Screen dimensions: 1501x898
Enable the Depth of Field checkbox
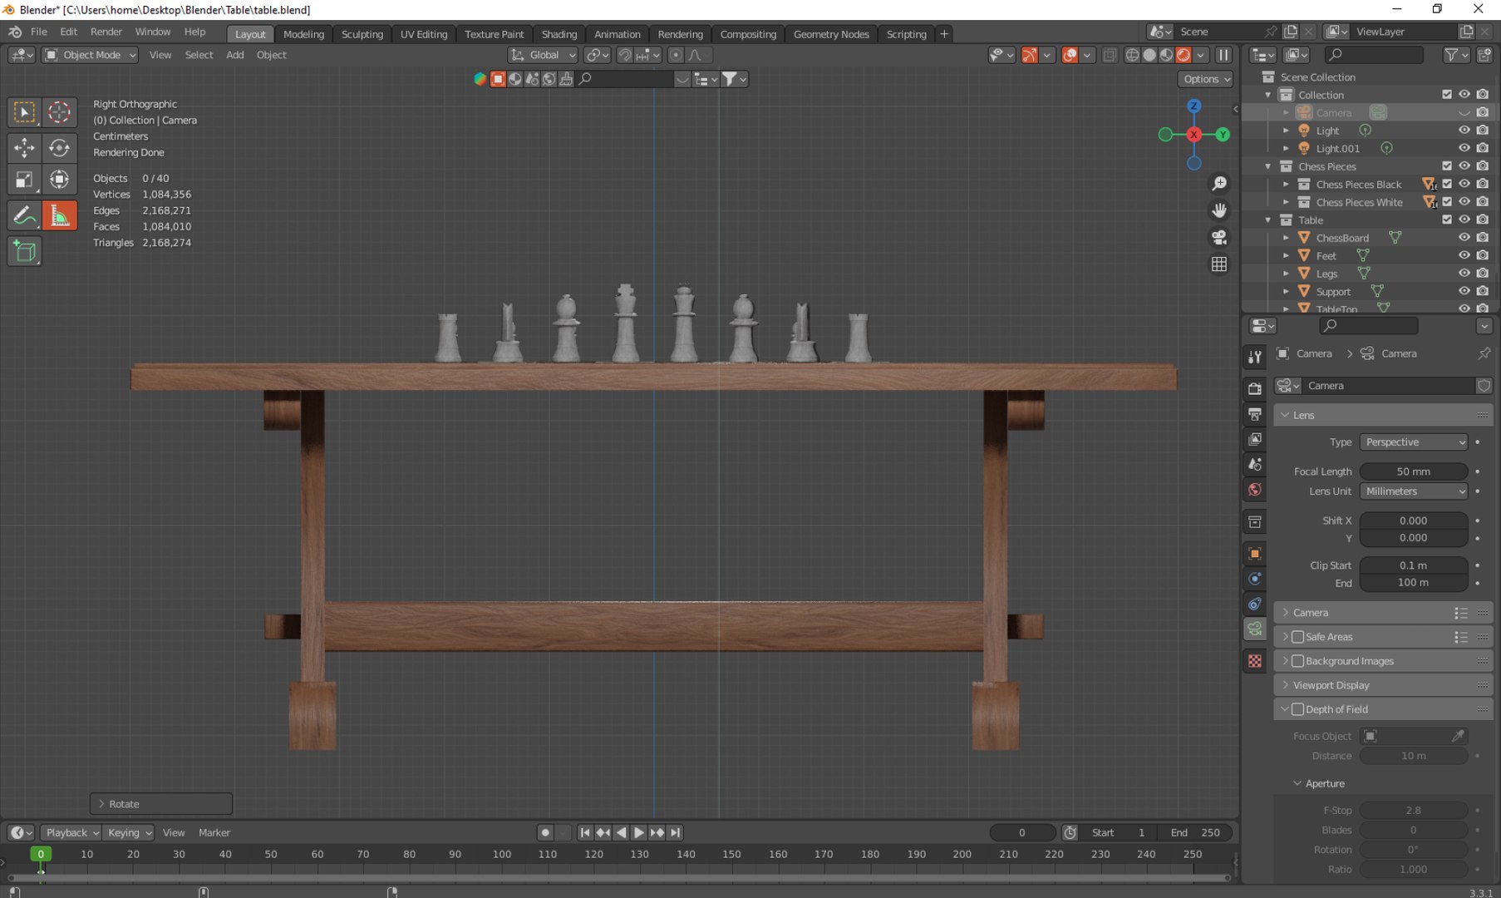coord(1297,709)
